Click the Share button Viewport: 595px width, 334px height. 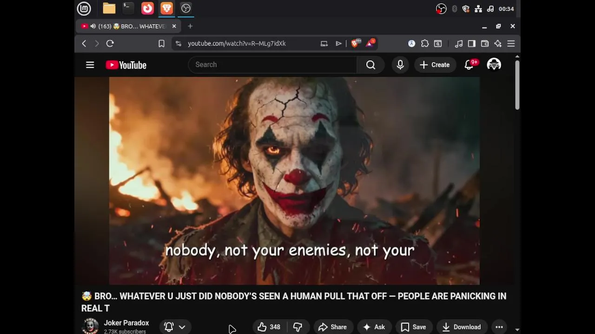click(x=333, y=327)
